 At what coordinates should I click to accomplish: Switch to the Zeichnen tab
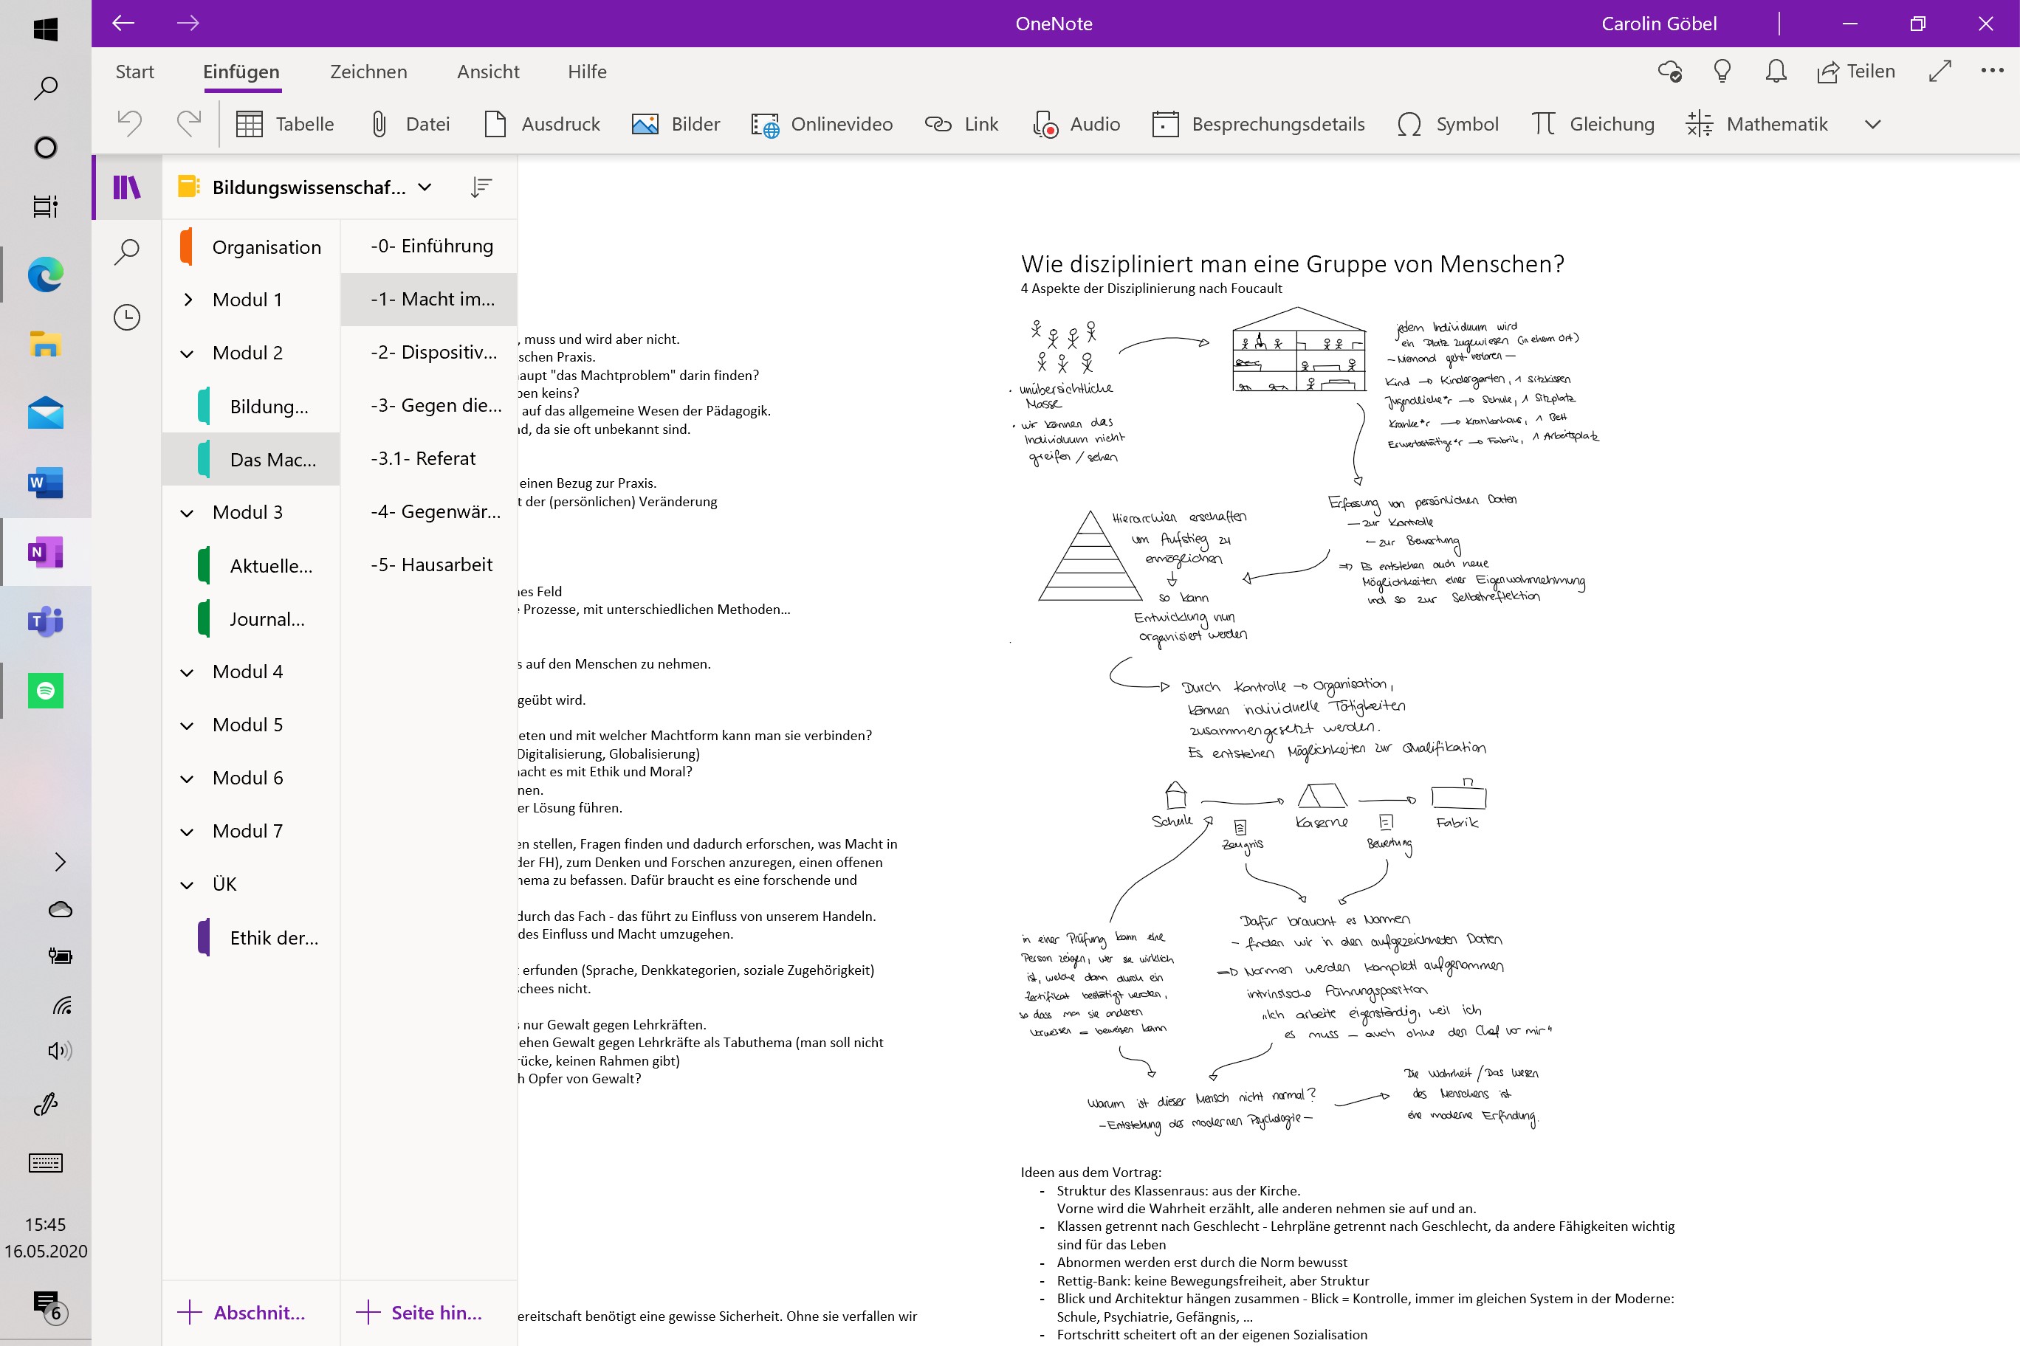[x=368, y=72]
